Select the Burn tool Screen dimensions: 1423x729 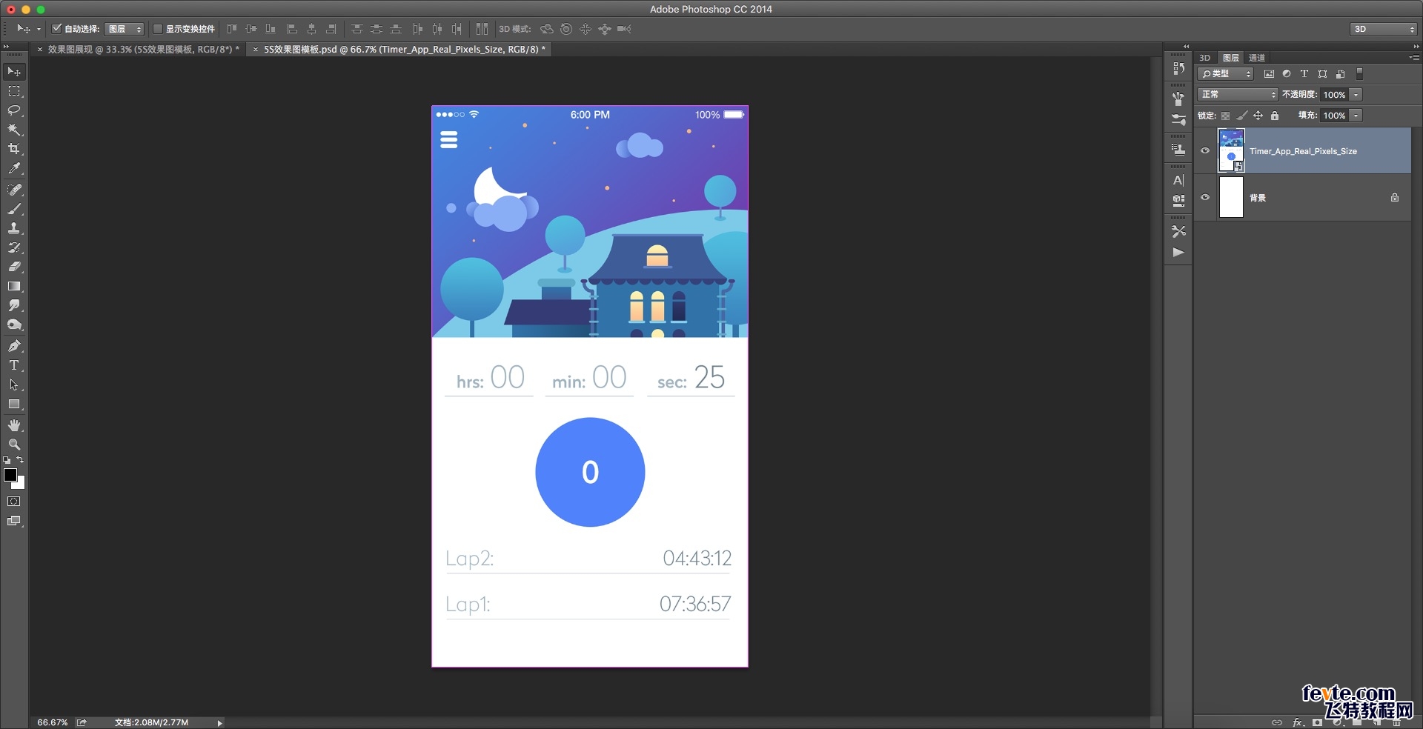coord(14,324)
